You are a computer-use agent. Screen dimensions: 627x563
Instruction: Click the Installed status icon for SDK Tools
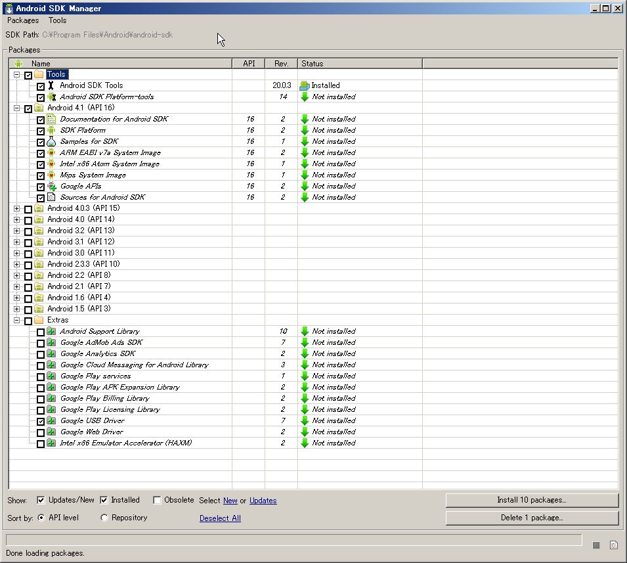(305, 85)
